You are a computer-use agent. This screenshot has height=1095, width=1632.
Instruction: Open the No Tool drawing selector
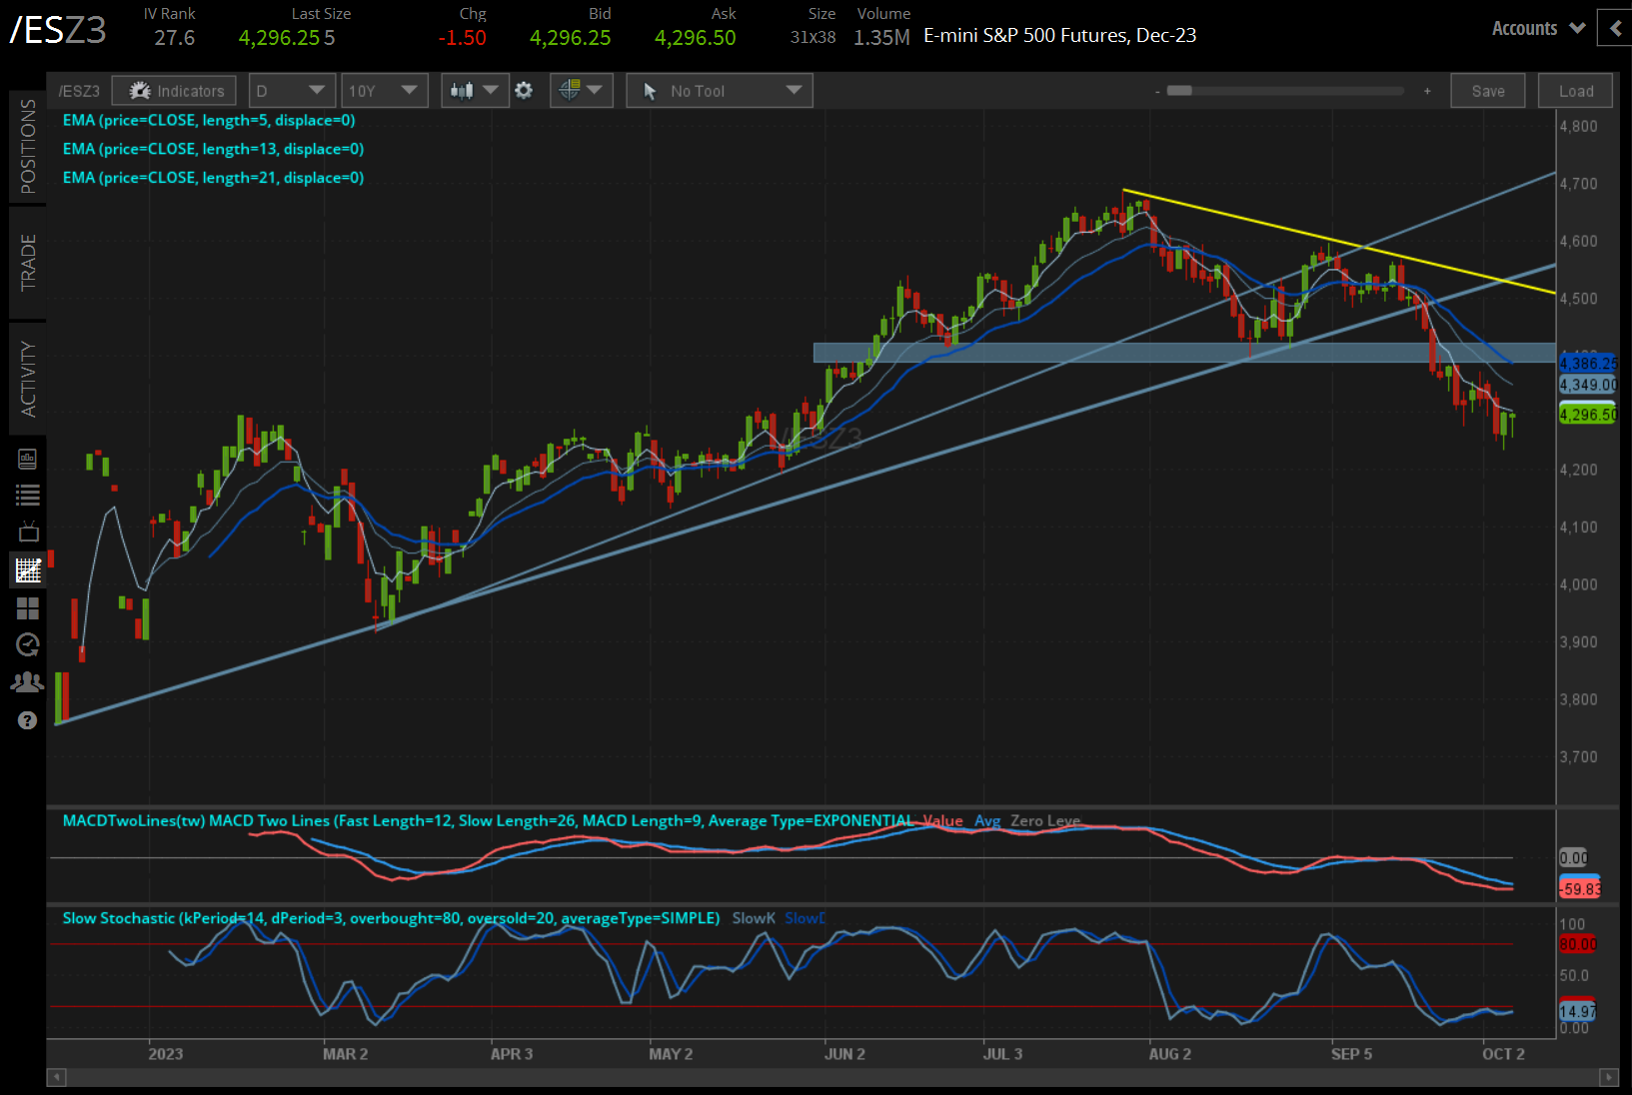click(x=720, y=91)
